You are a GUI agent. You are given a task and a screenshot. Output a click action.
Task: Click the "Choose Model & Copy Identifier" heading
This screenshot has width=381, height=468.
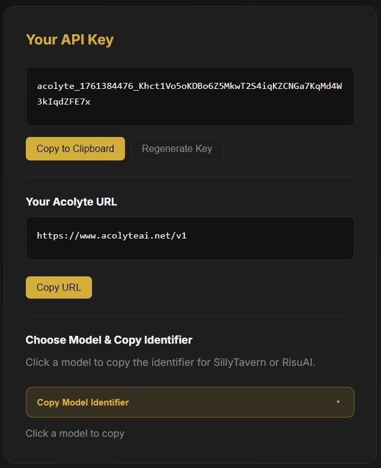point(109,340)
